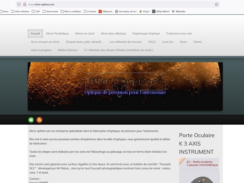Image resolution: width=244 pixels, height=183 pixels.
Task: Open Miroir plan elliptique page
Action: (113, 34)
